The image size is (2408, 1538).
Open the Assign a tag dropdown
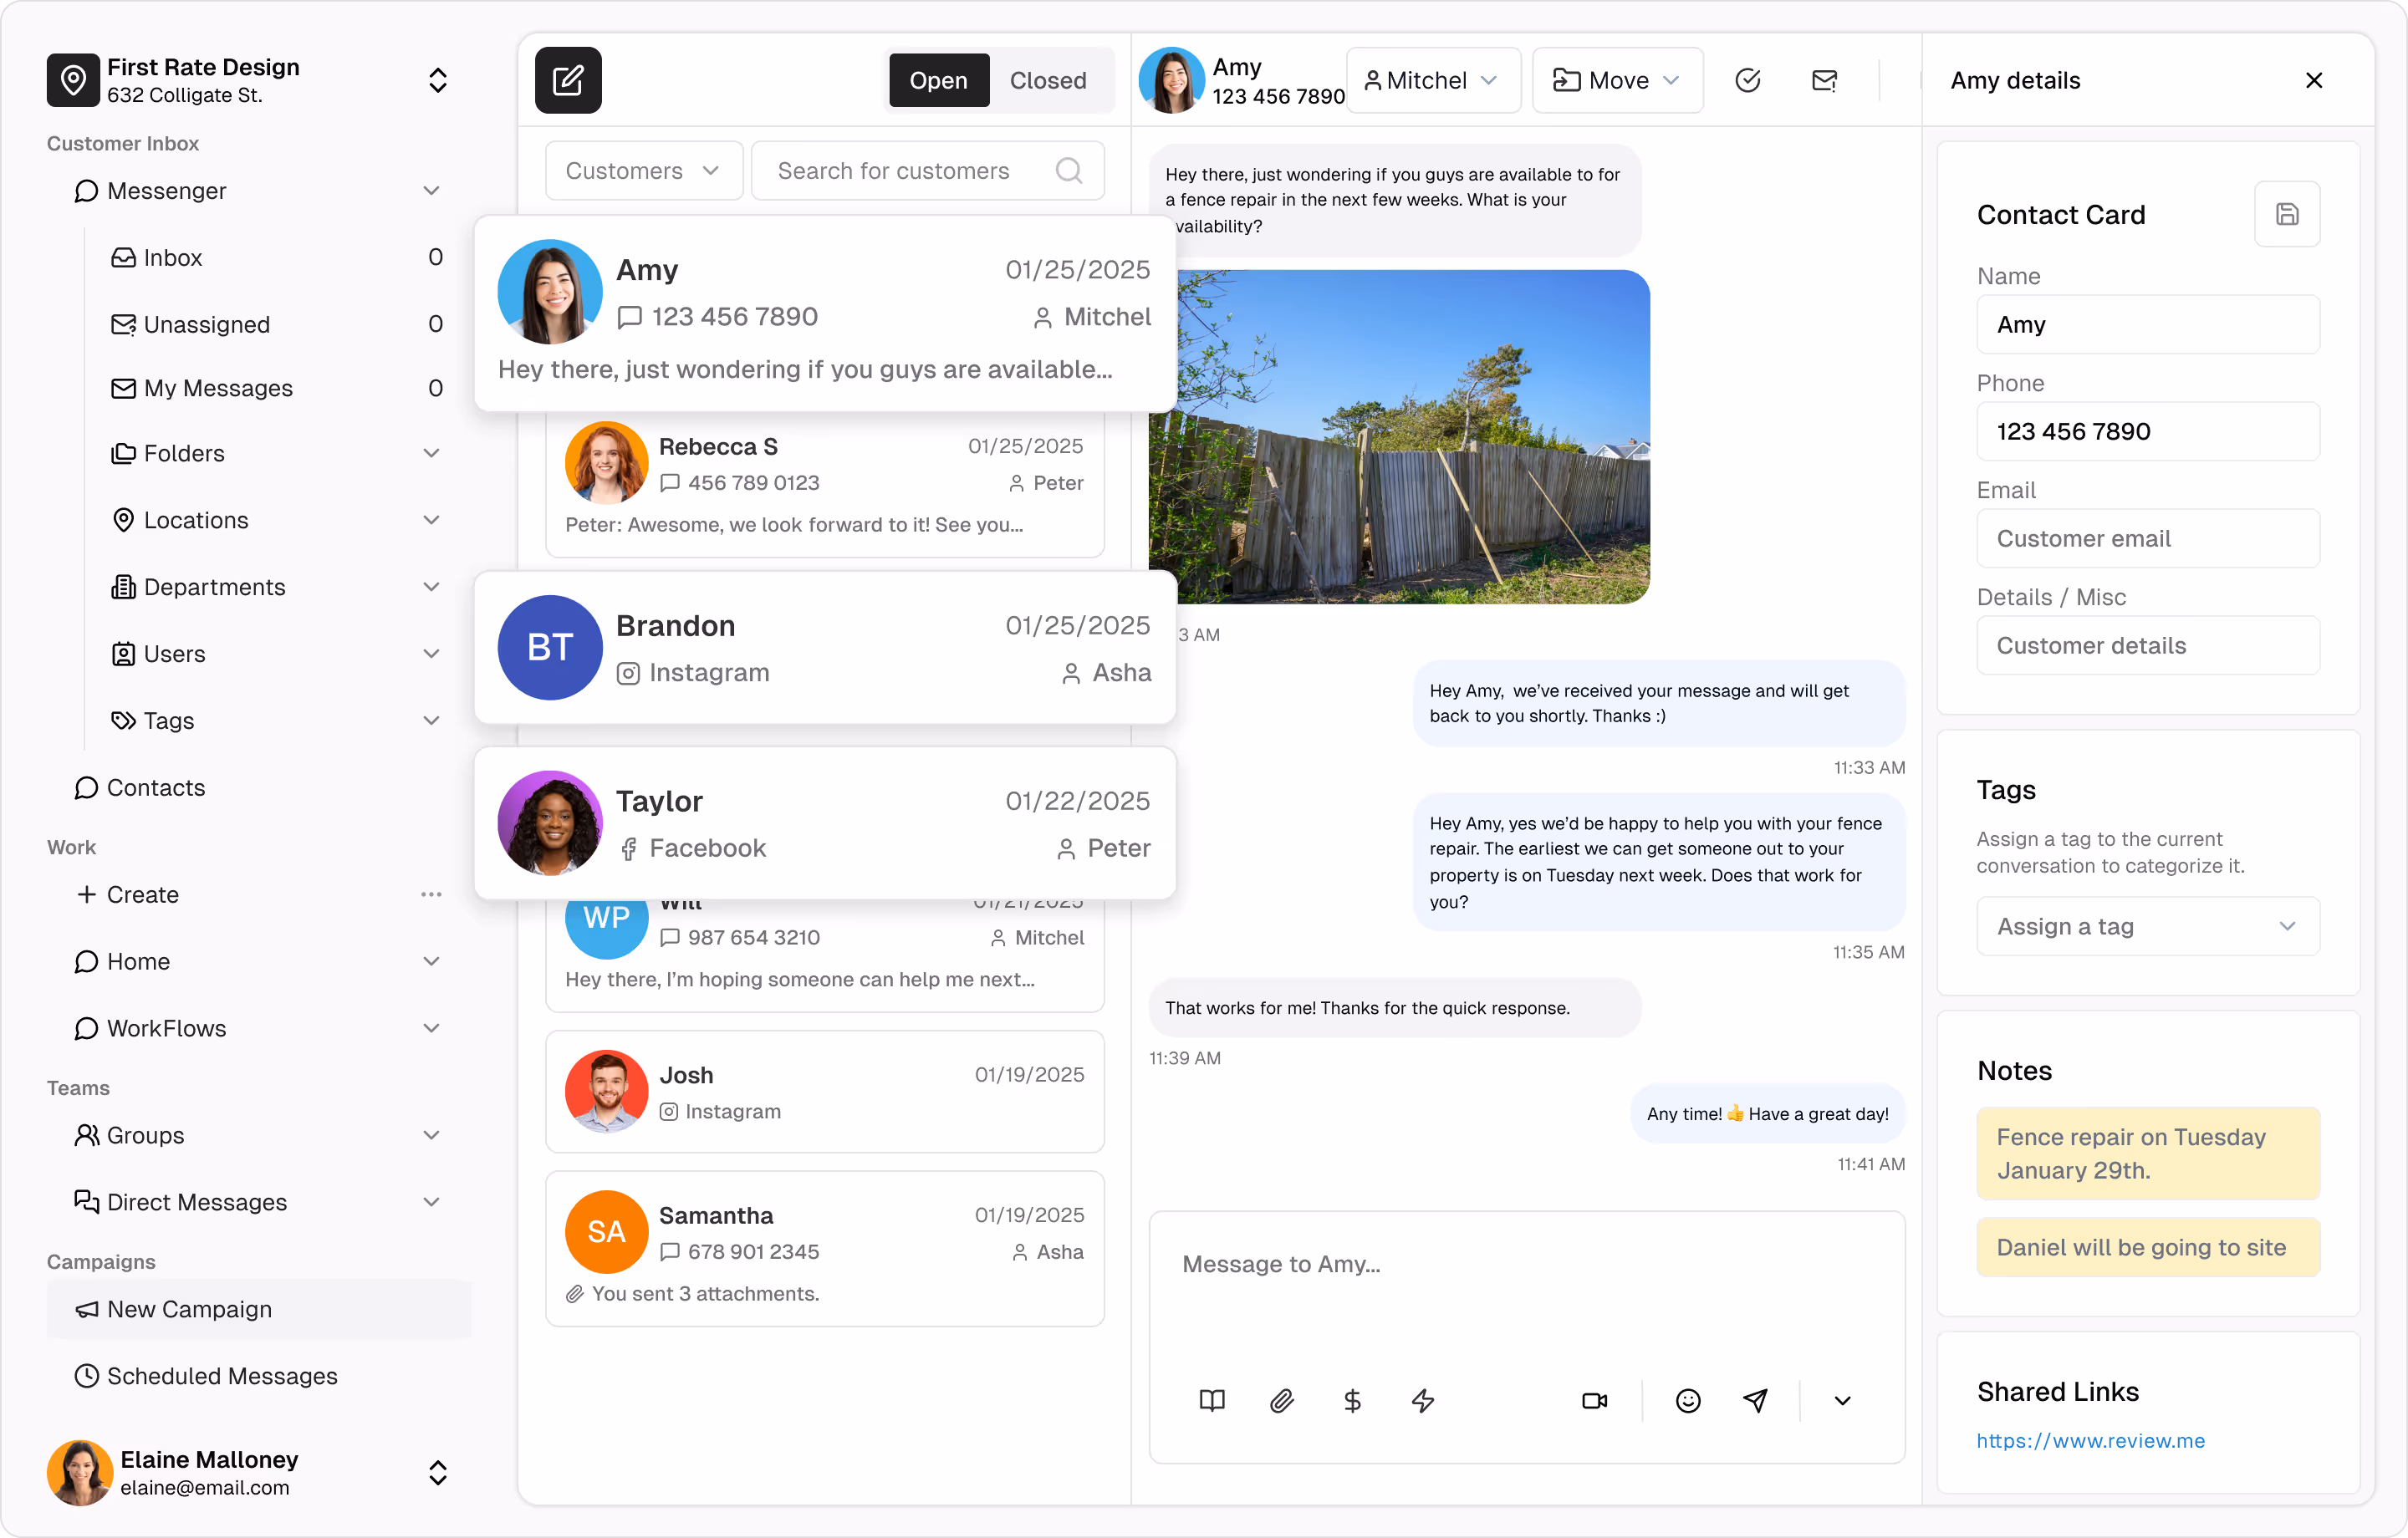click(2147, 926)
